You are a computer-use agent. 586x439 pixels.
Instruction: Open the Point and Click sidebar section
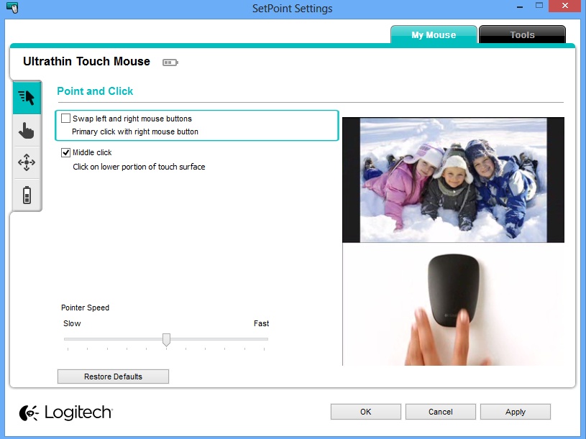[x=27, y=98]
